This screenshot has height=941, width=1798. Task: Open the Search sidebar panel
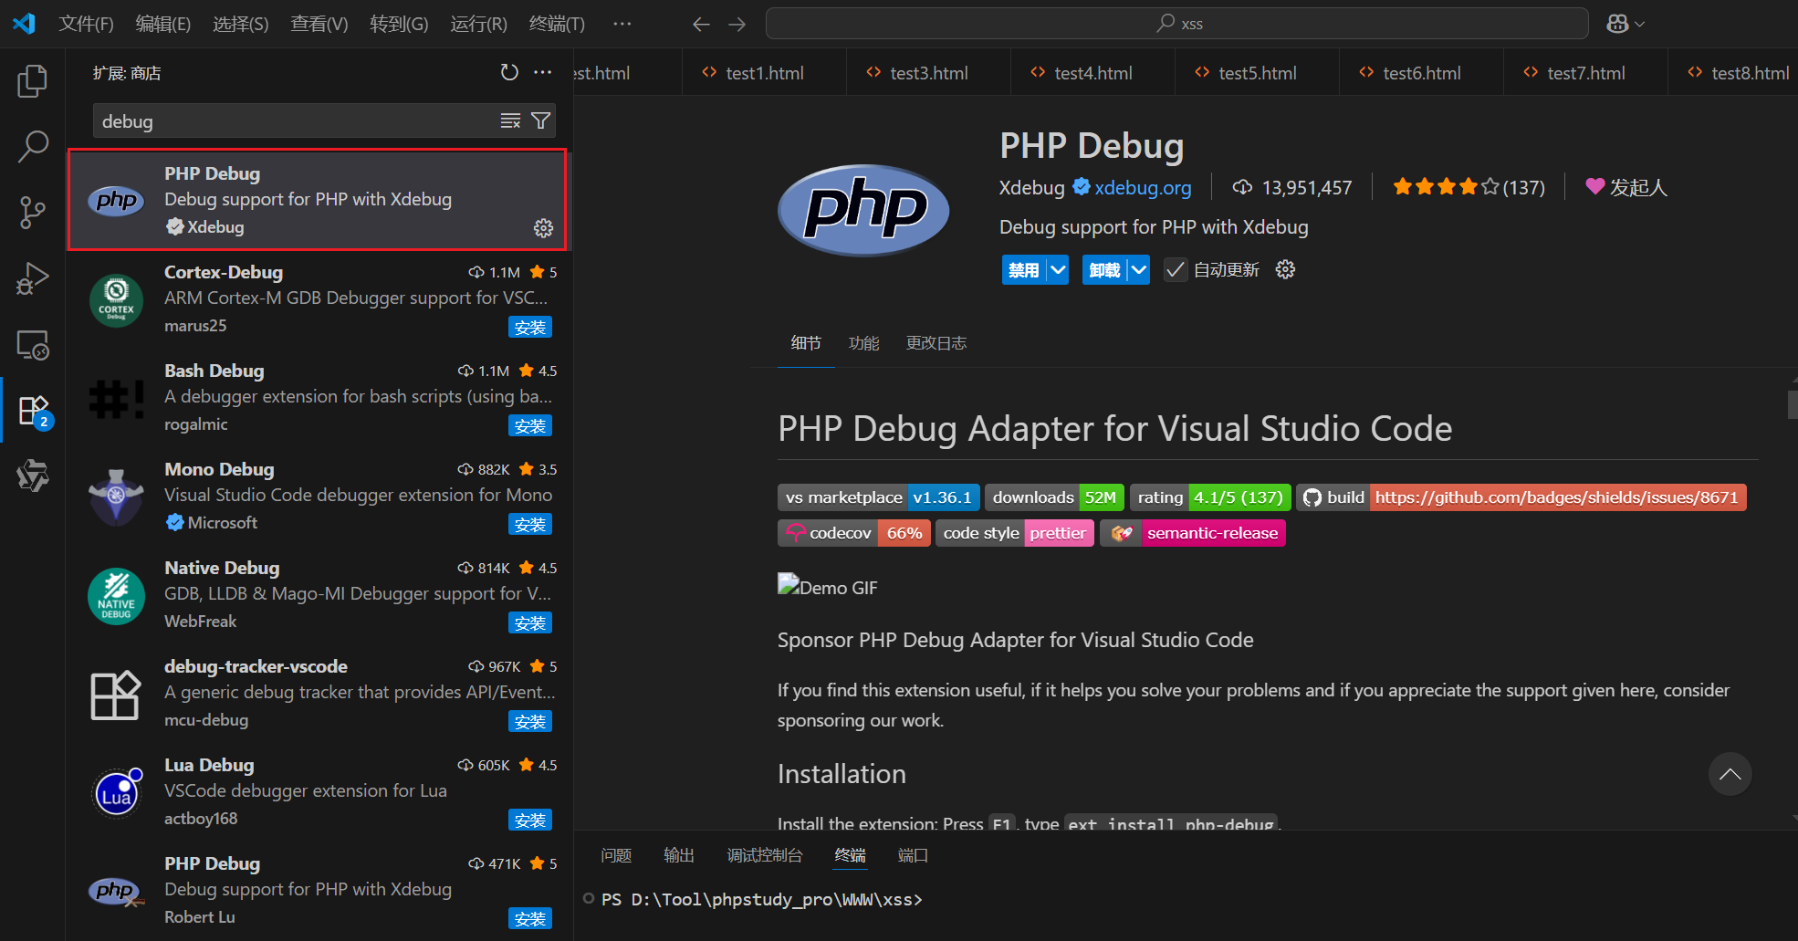point(33,146)
